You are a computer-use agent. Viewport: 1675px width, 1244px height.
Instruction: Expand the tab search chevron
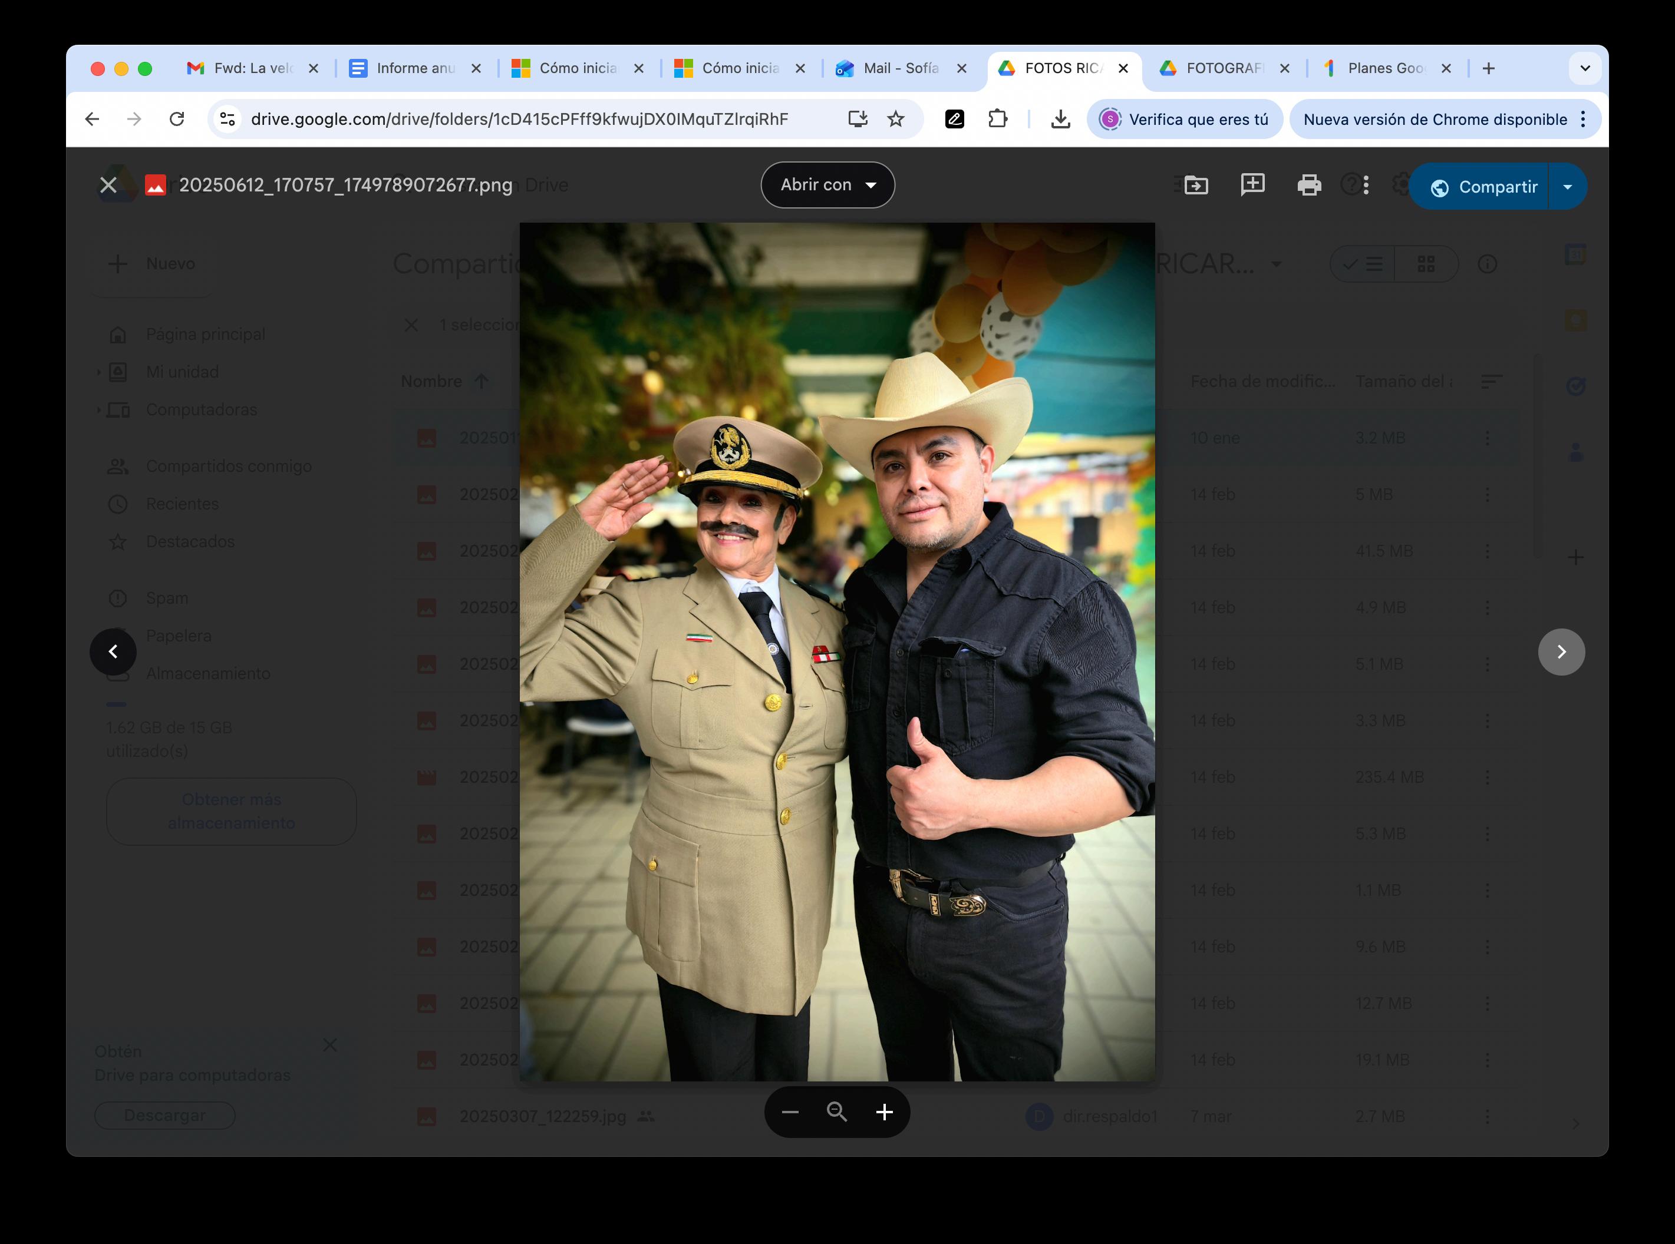coord(1585,68)
